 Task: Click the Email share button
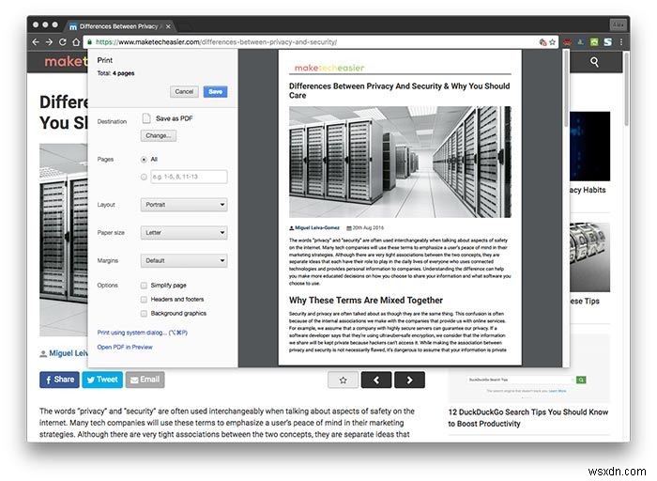point(145,380)
